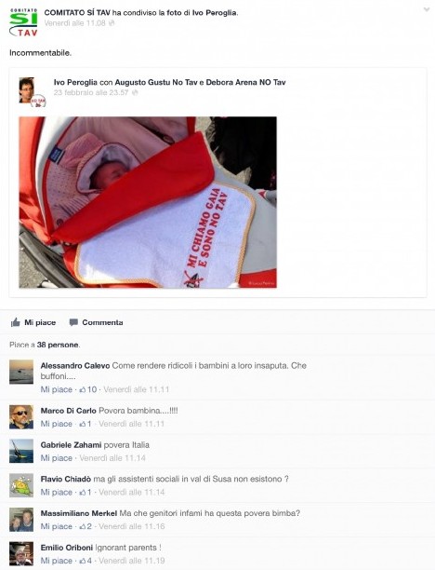The height and width of the screenshot is (570, 435).
Task: Like Alessandro Calevo's comment
Action: pyautogui.click(x=57, y=389)
